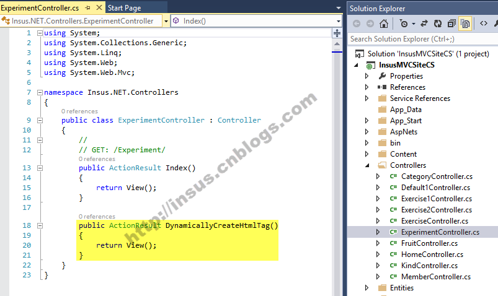The width and height of the screenshot is (498, 296).
Task: Click the Pending Changes Filter clock icon
Action: pos(404,24)
